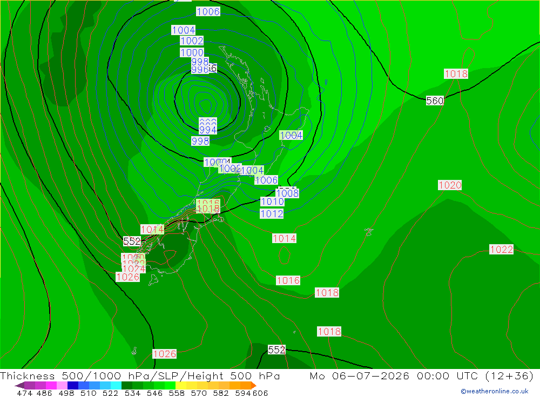Click legend value '606'
The image size is (540, 396).
(x=260, y=393)
